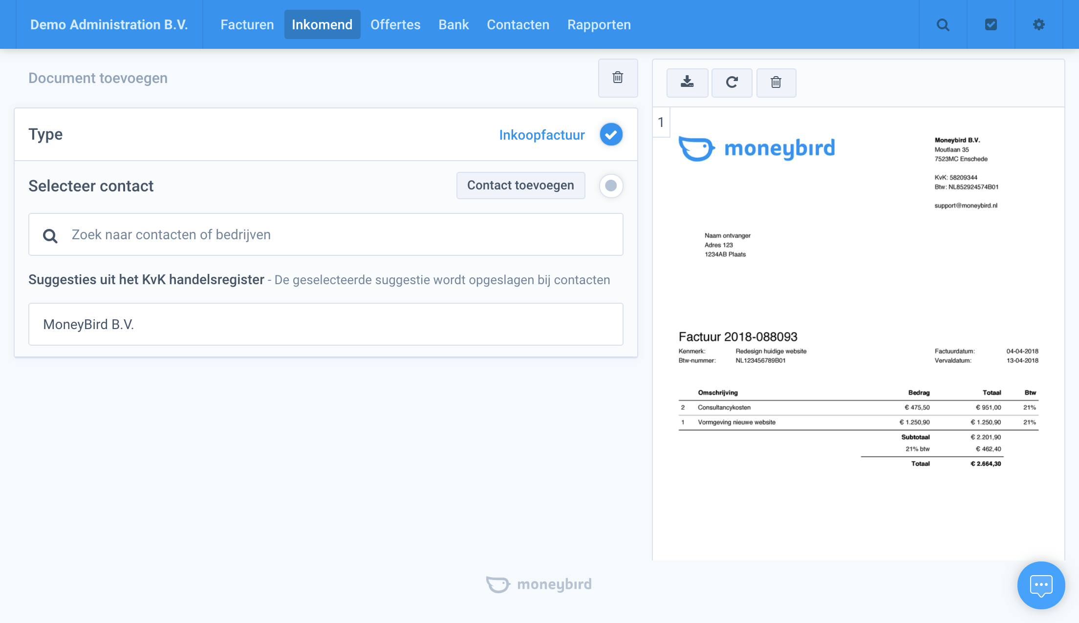Delete the attachment in preview toolbar
Viewport: 1079px width, 623px height.
click(x=776, y=82)
